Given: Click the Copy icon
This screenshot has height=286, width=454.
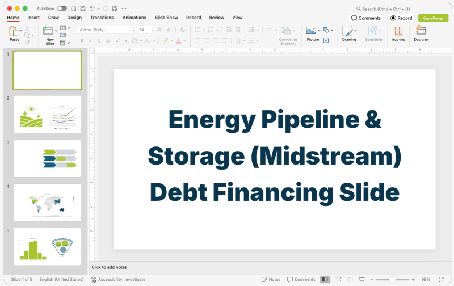Looking at the screenshot, I should click(x=27, y=35).
